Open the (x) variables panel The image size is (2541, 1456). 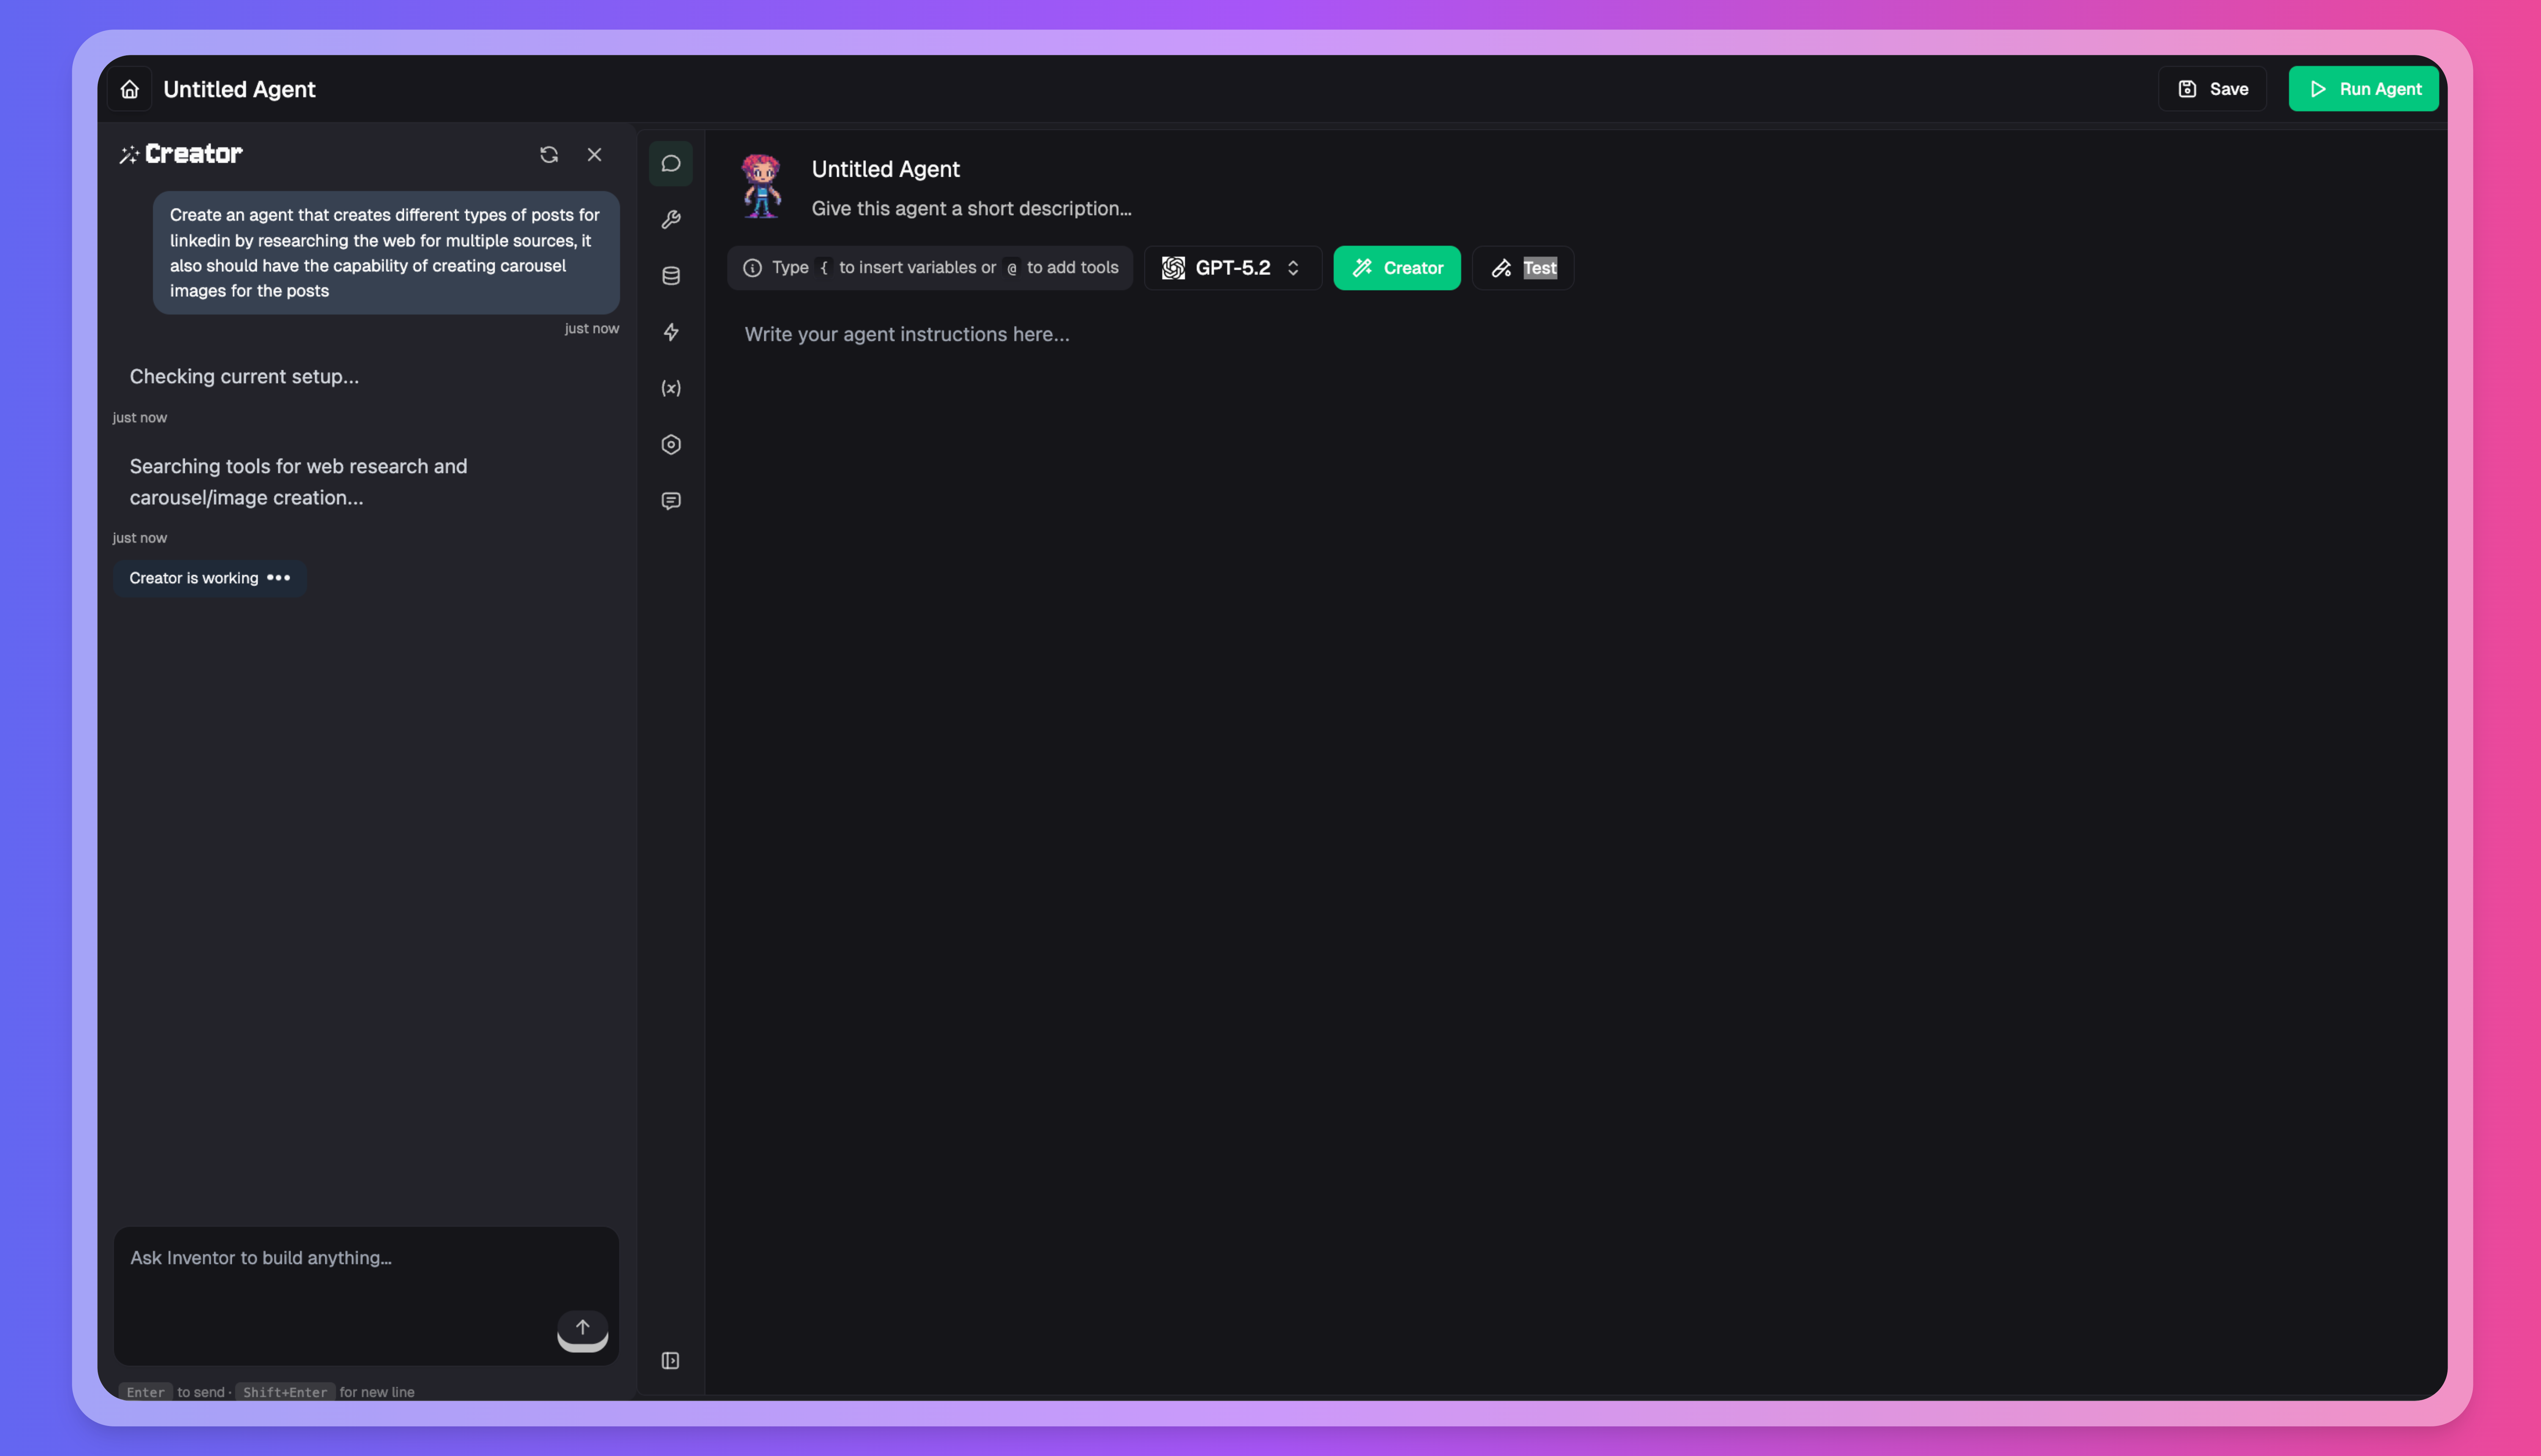[670, 388]
